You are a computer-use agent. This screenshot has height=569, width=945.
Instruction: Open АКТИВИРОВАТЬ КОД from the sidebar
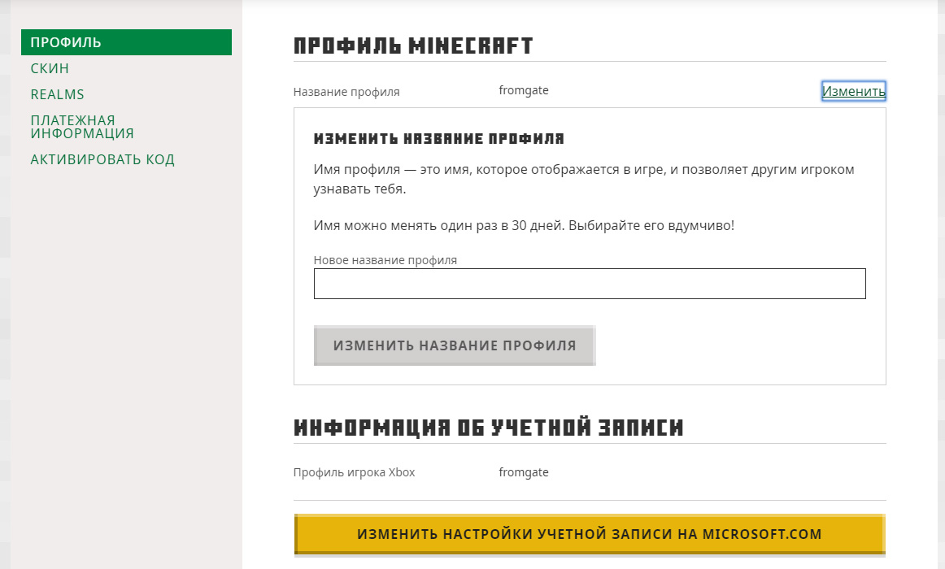coord(102,159)
